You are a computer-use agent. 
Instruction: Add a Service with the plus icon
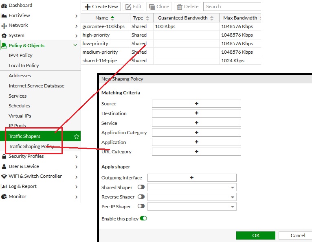[197, 123]
